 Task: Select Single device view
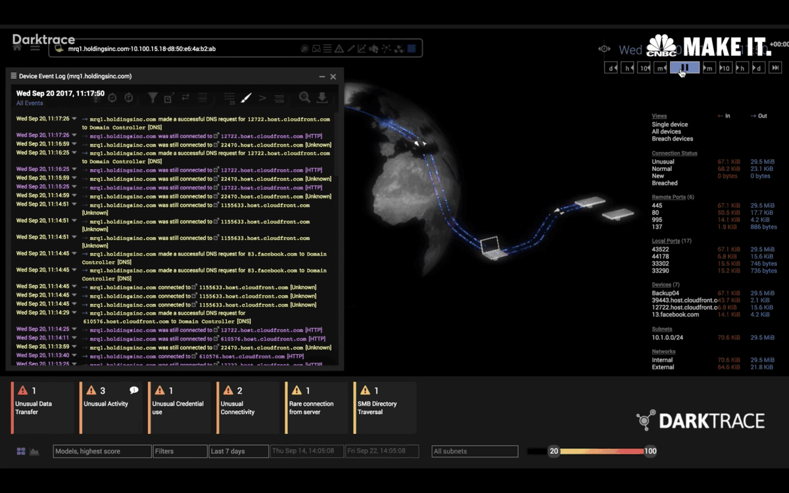(x=670, y=124)
